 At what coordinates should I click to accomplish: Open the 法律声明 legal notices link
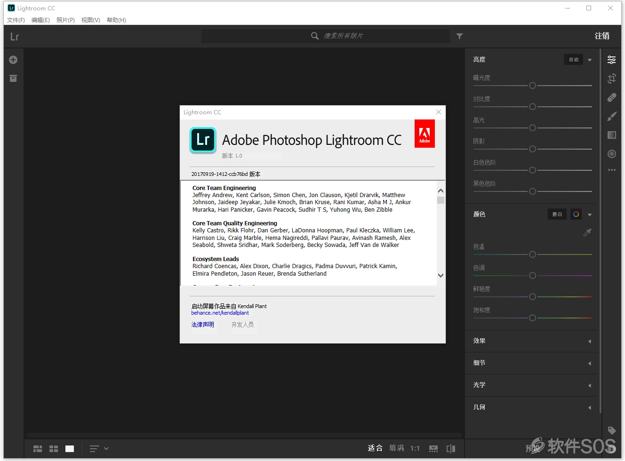click(203, 325)
